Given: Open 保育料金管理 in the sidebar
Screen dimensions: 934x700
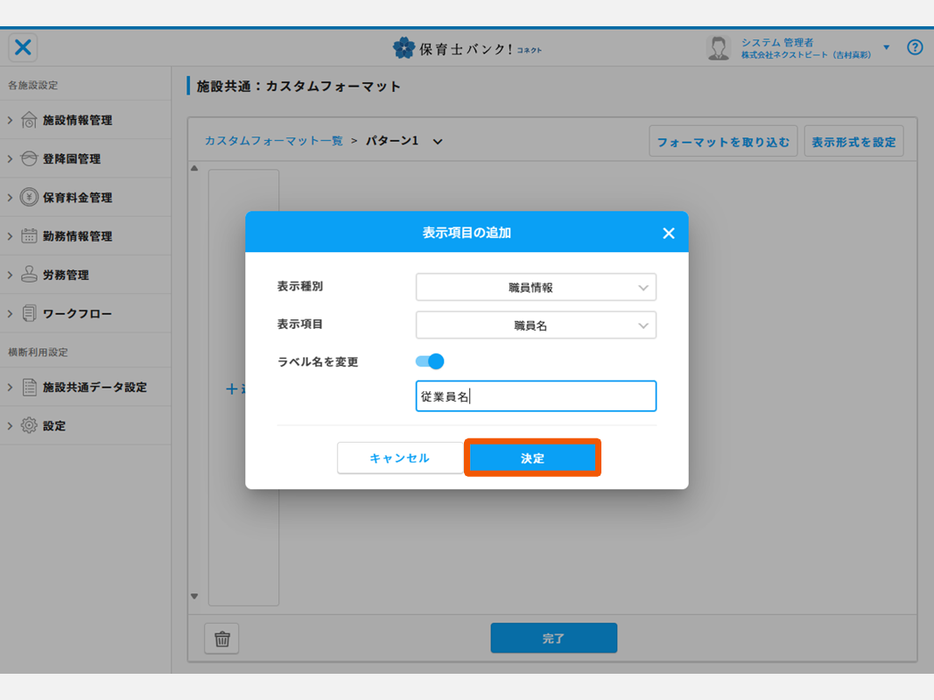Looking at the screenshot, I should coord(77,198).
